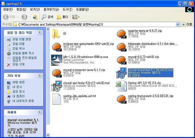This screenshot has width=195, height=138.
Task: Go to 내 네트워크 환경 location
Action: [x=23, y=101]
